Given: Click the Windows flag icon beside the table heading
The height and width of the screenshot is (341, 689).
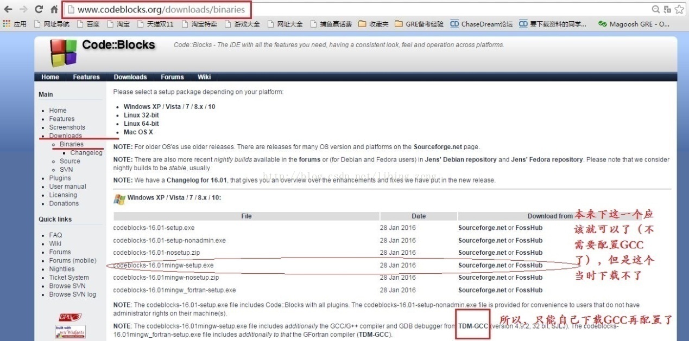Looking at the screenshot, I should [x=119, y=198].
